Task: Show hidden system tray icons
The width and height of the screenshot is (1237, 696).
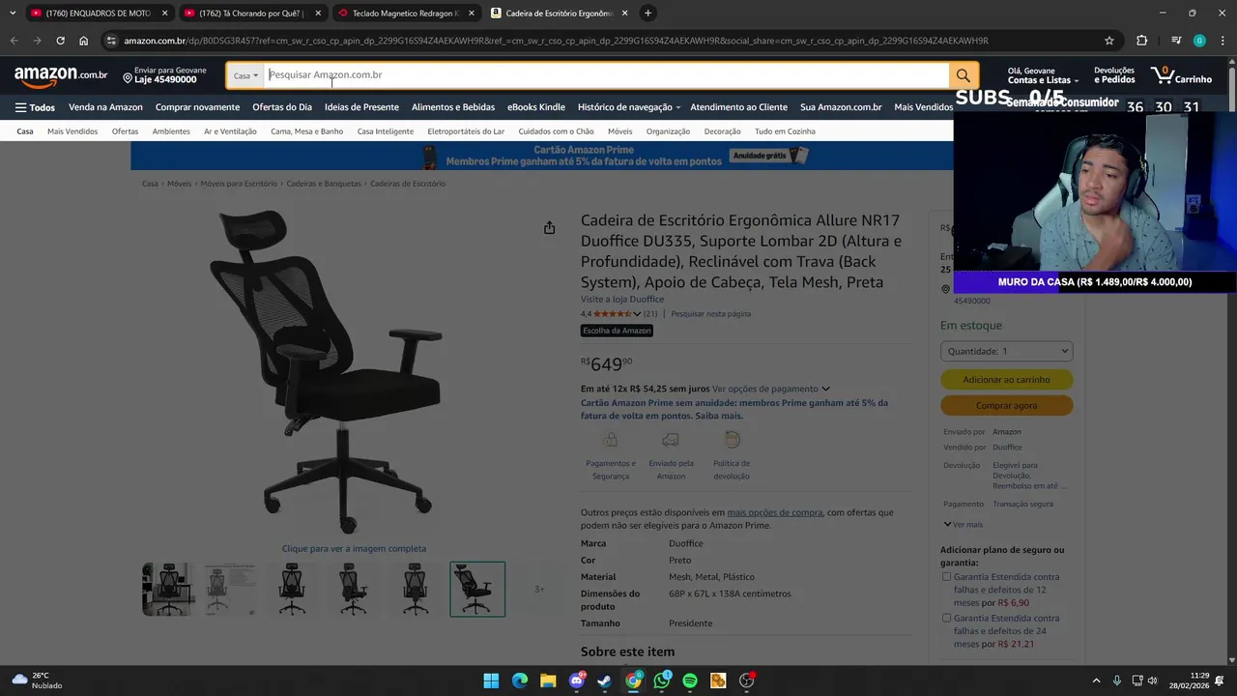Action: [x=1096, y=681]
